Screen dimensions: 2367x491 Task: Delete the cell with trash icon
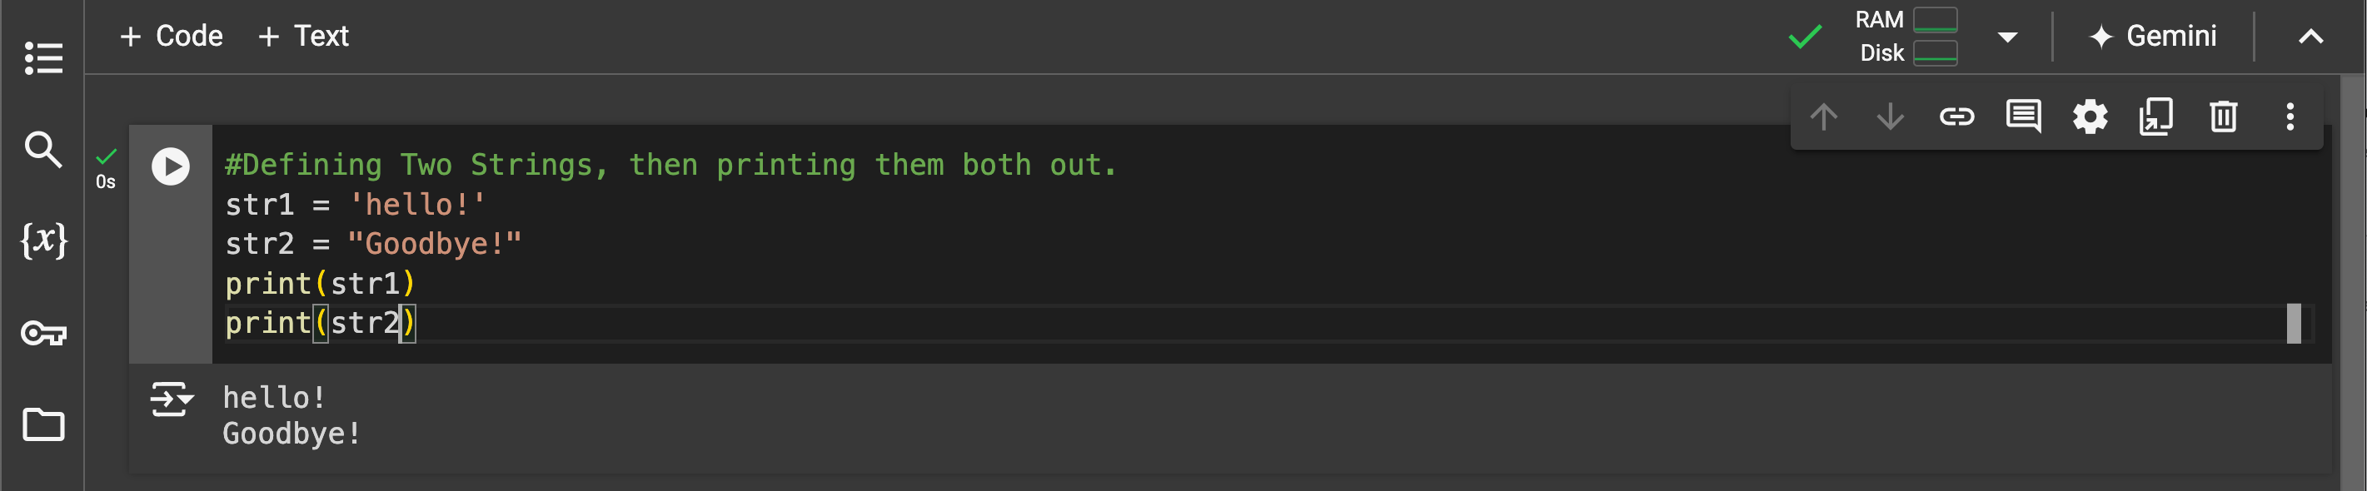[x=2223, y=117]
